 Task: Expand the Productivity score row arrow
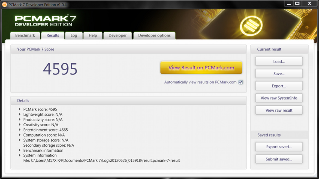coord(20,120)
